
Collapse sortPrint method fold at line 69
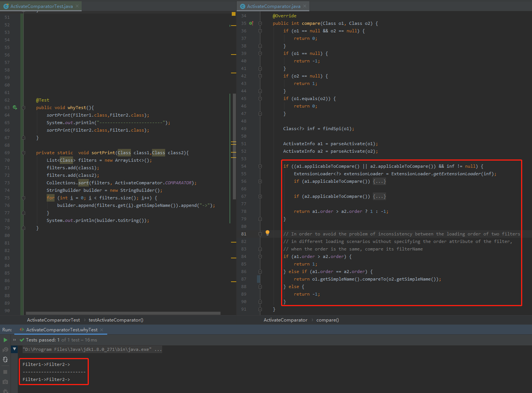click(23, 153)
